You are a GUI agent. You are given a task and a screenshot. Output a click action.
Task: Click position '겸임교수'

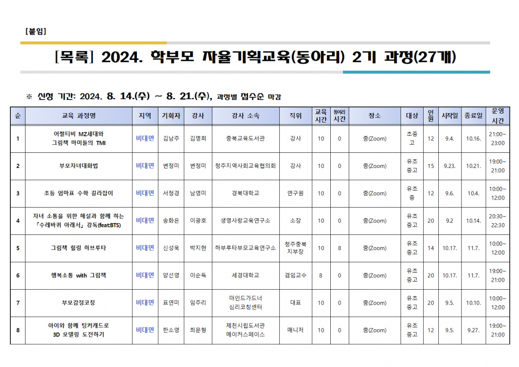(295, 275)
